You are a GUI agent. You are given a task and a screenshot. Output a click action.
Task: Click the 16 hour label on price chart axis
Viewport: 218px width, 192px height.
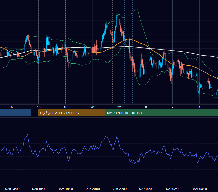coord(39,107)
